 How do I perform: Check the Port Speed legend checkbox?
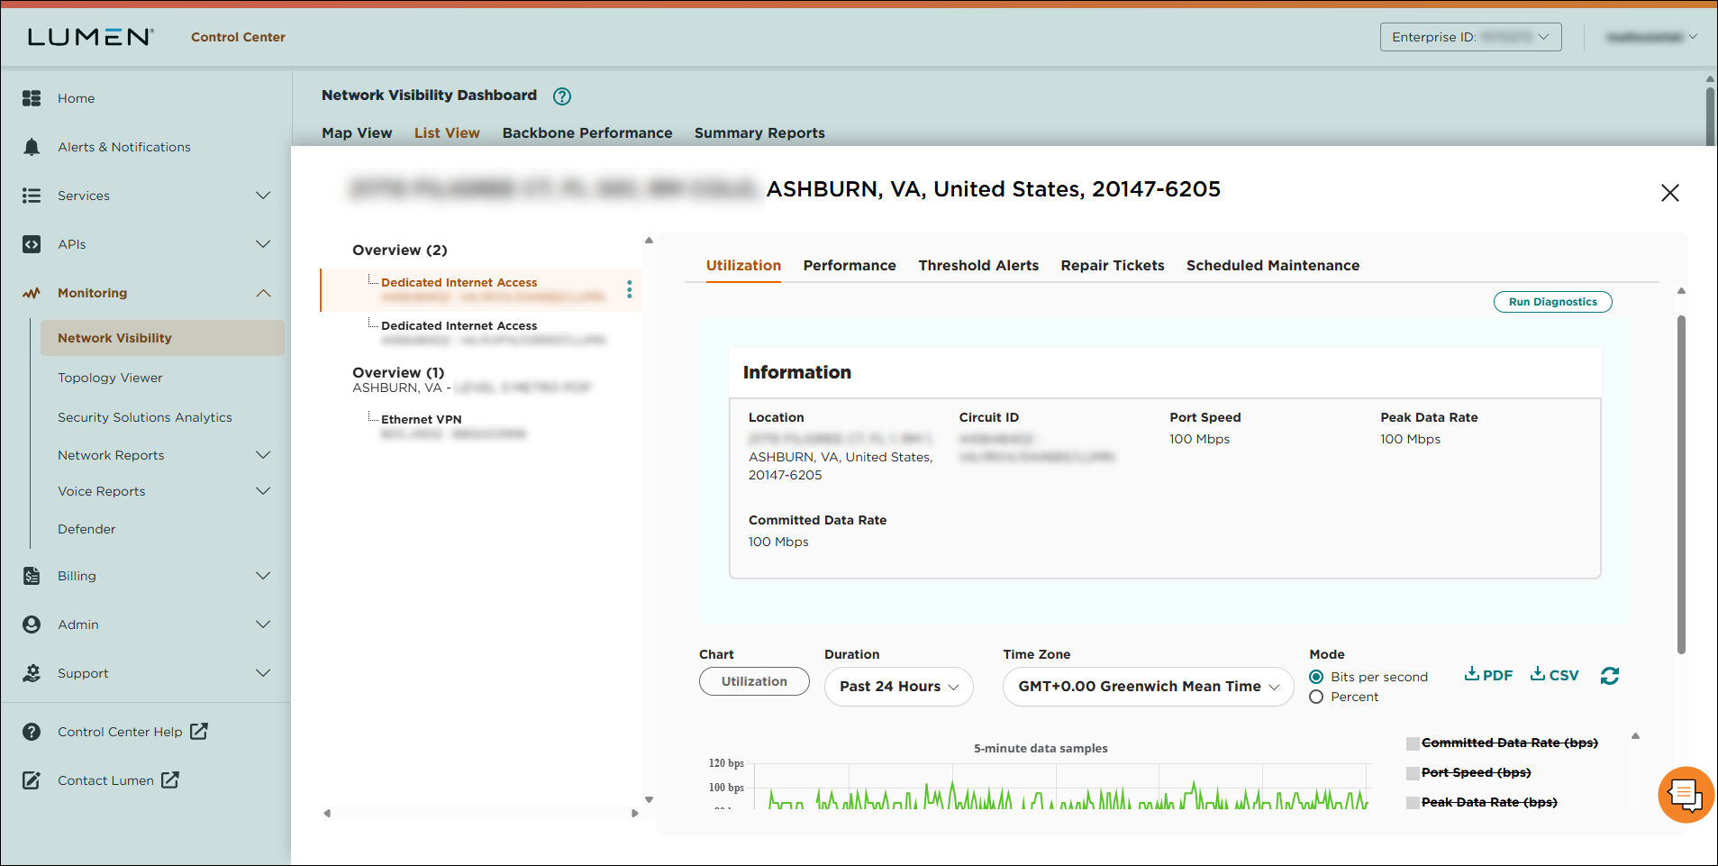pos(1412,772)
